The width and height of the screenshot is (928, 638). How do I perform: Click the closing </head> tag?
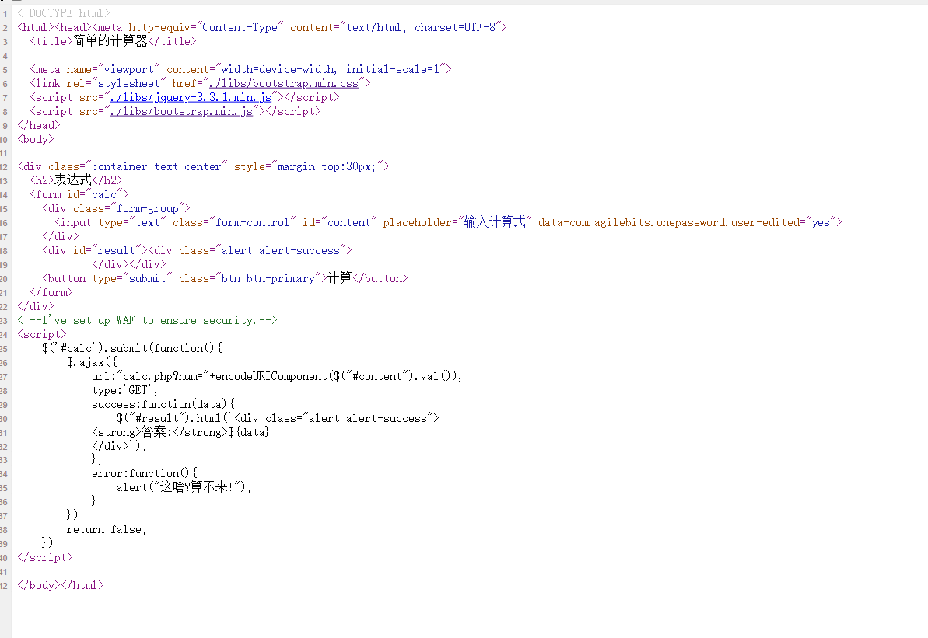38,125
